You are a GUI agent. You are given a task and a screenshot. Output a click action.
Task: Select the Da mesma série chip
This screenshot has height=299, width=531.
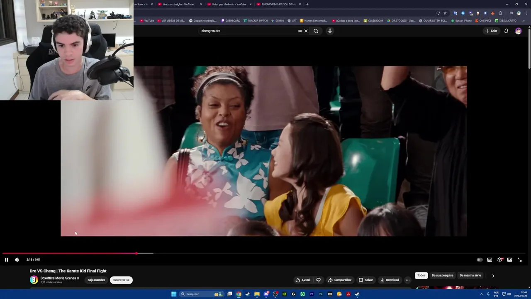[x=470, y=275]
